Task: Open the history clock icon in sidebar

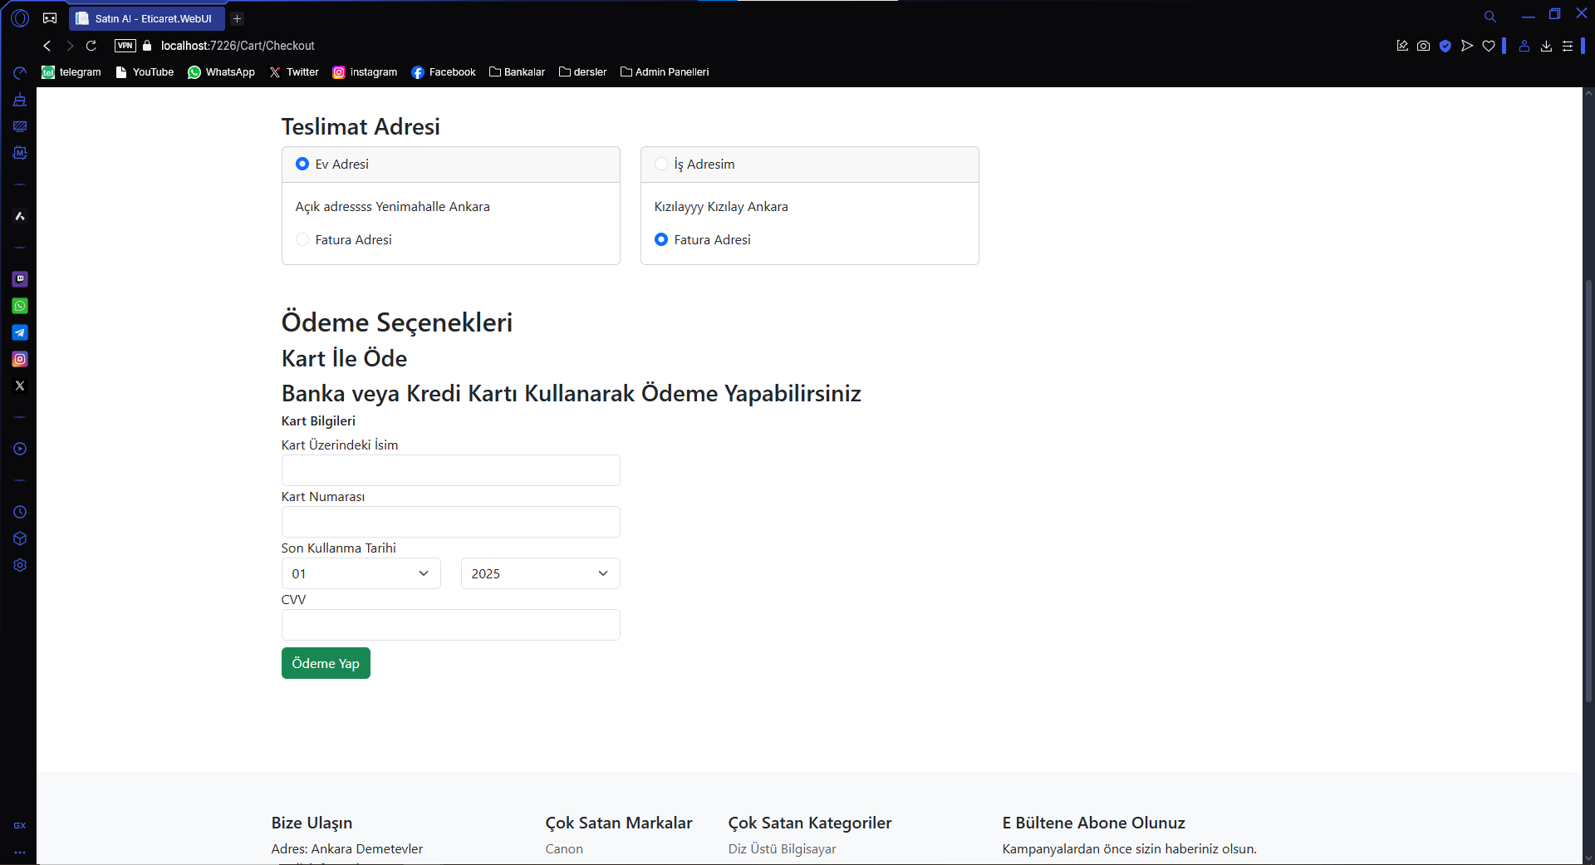Action: point(20,512)
